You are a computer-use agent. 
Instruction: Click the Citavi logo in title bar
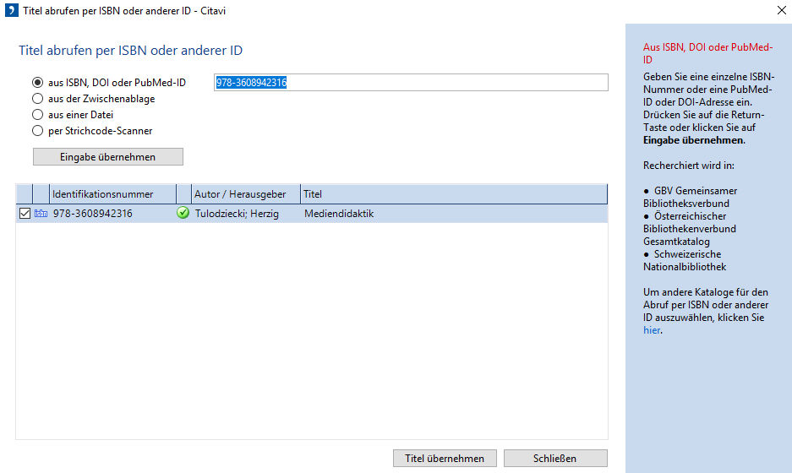(x=12, y=10)
